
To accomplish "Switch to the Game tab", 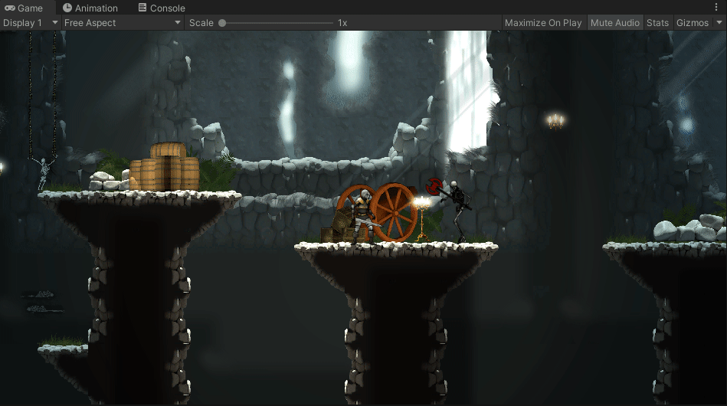I will coord(24,8).
